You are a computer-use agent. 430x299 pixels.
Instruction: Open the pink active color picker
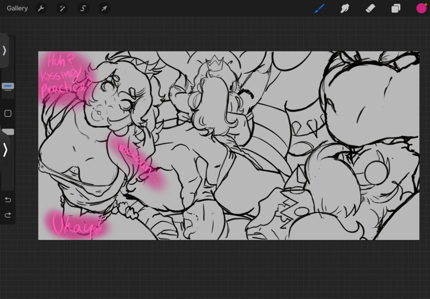(x=421, y=8)
